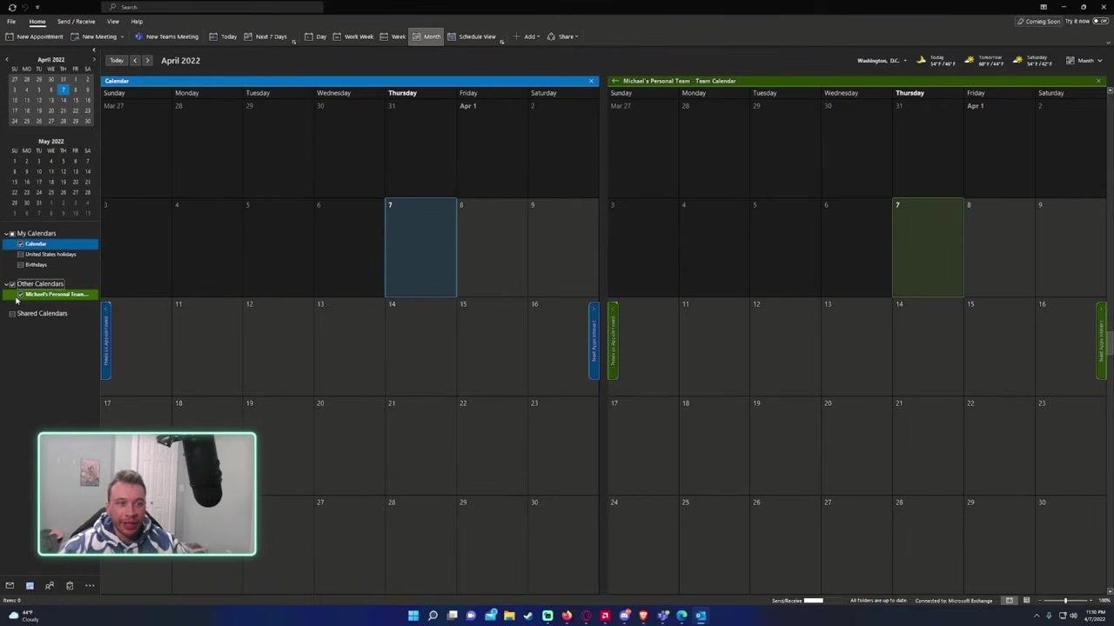Open the Calendar module icon
The height and width of the screenshot is (626, 1114).
30,585
